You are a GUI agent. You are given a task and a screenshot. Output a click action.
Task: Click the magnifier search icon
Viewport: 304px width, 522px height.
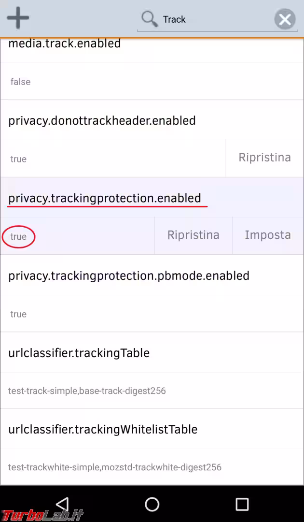[x=150, y=19]
